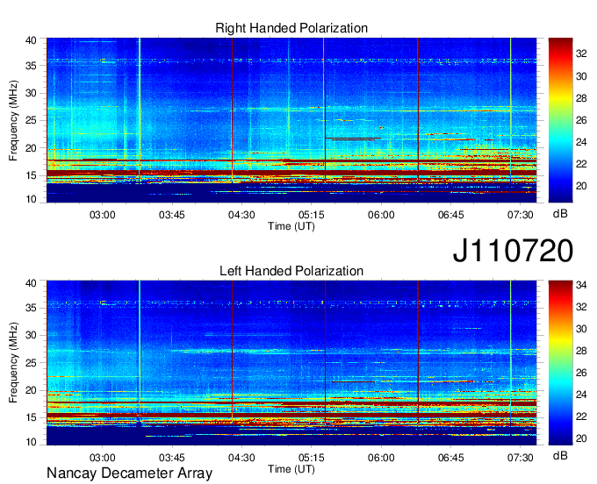The image size is (597, 484).
Task: Click Frequency (MHz) label of Left Handed plot
Action: click(13, 363)
